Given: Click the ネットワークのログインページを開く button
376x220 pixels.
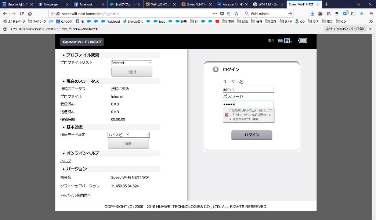Looking at the screenshot, I should (345, 29).
